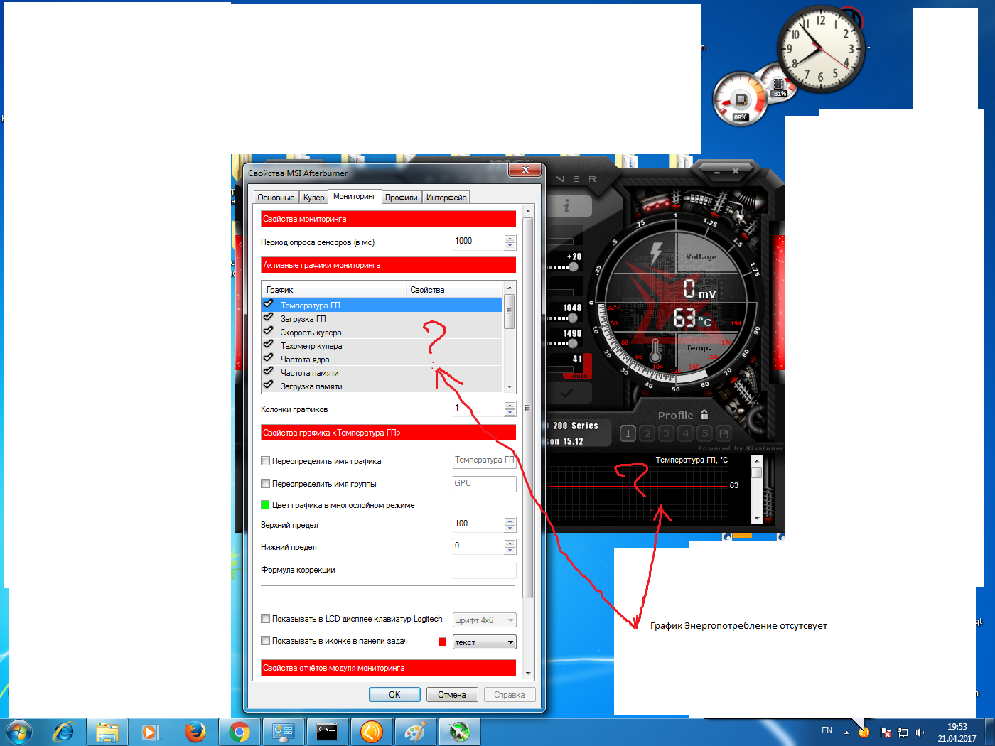Open Firefox from the taskbar
995x746 pixels.
tap(195, 732)
